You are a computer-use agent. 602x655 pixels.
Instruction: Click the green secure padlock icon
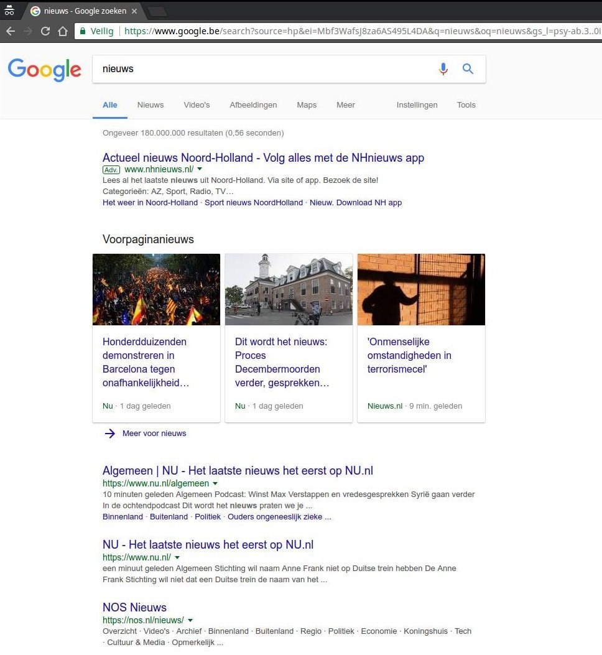pos(82,31)
